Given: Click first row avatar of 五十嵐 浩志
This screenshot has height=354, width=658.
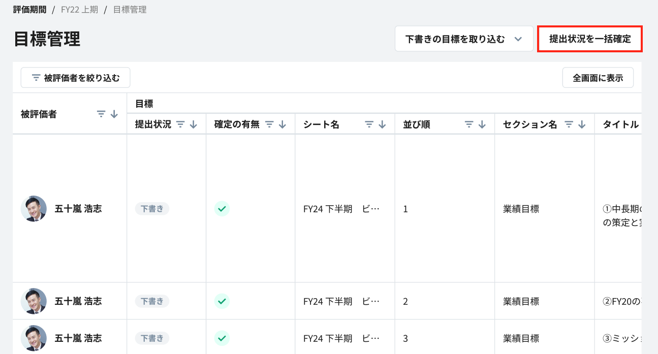Looking at the screenshot, I should point(34,209).
